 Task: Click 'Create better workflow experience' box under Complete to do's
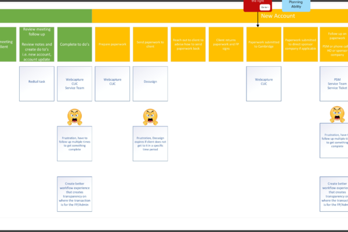[75, 194]
